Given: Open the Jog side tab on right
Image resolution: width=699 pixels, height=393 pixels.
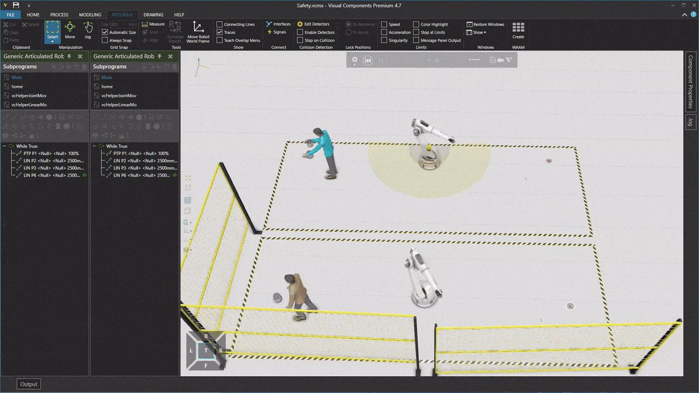Looking at the screenshot, I should [691, 122].
